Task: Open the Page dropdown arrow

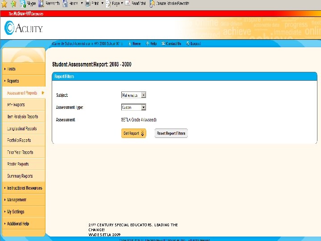Action: pos(122,3)
